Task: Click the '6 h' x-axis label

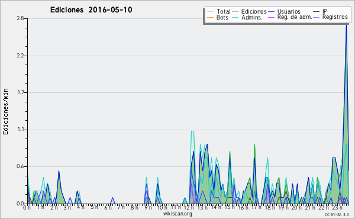Action: (108, 208)
